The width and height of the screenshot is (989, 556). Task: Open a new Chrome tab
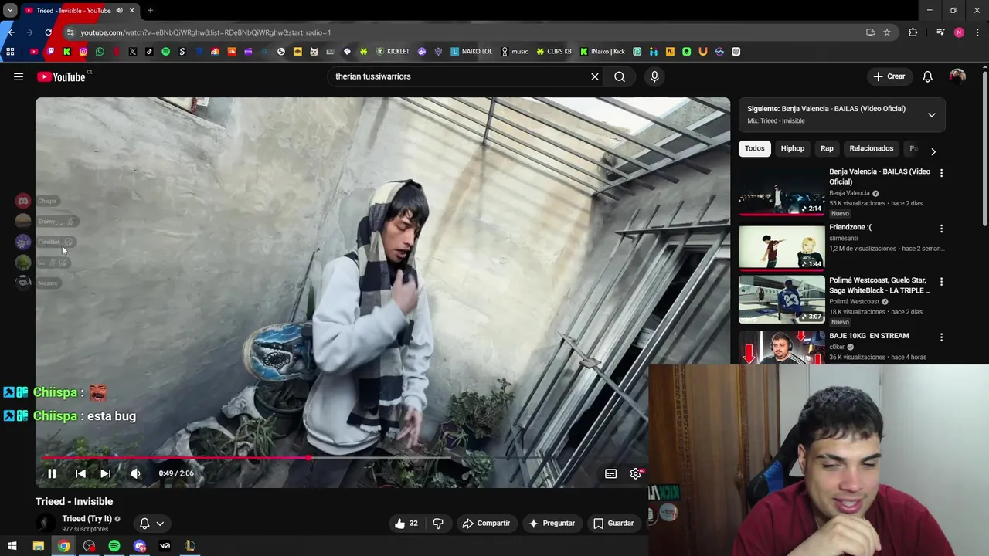point(150,10)
